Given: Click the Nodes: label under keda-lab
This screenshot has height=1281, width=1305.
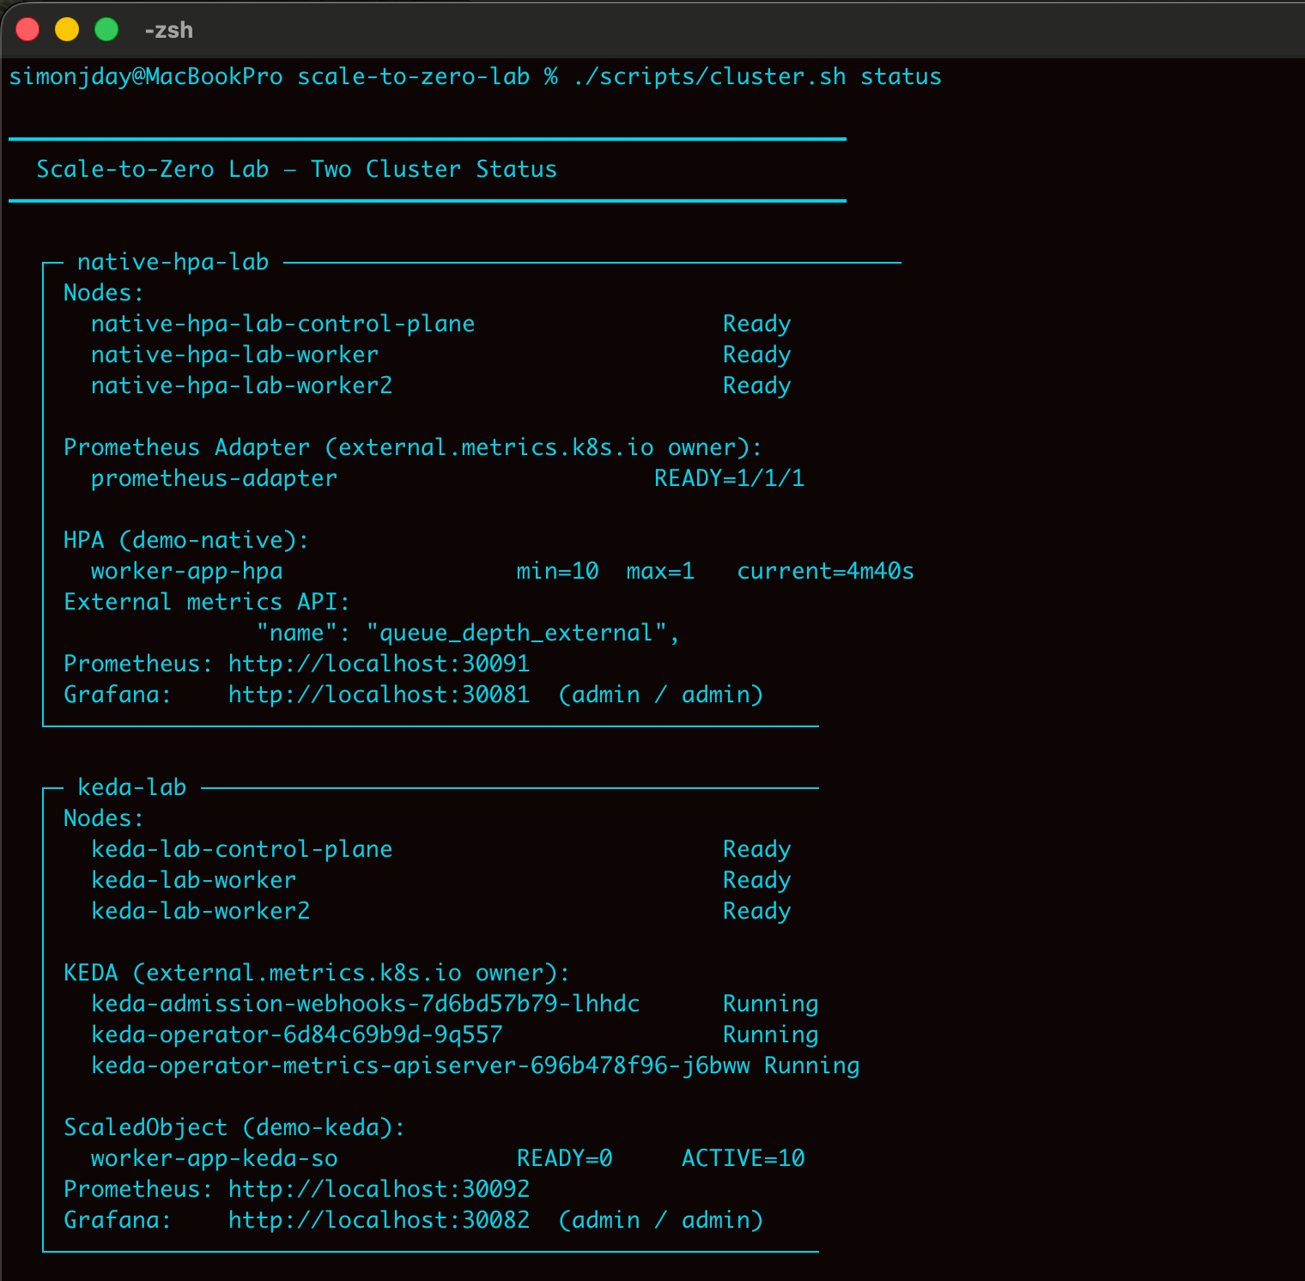Looking at the screenshot, I should (x=104, y=818).
